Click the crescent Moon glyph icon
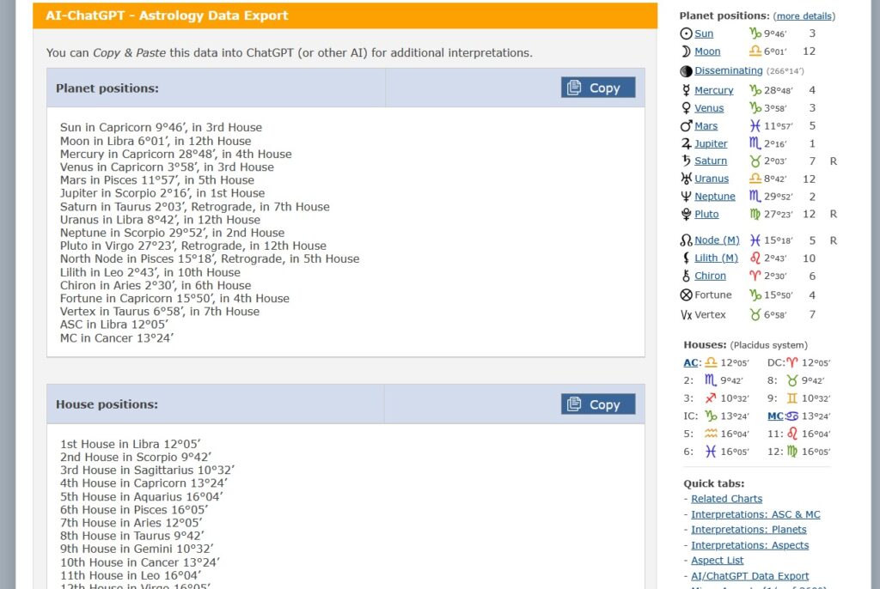 click(x=685, y=52)
